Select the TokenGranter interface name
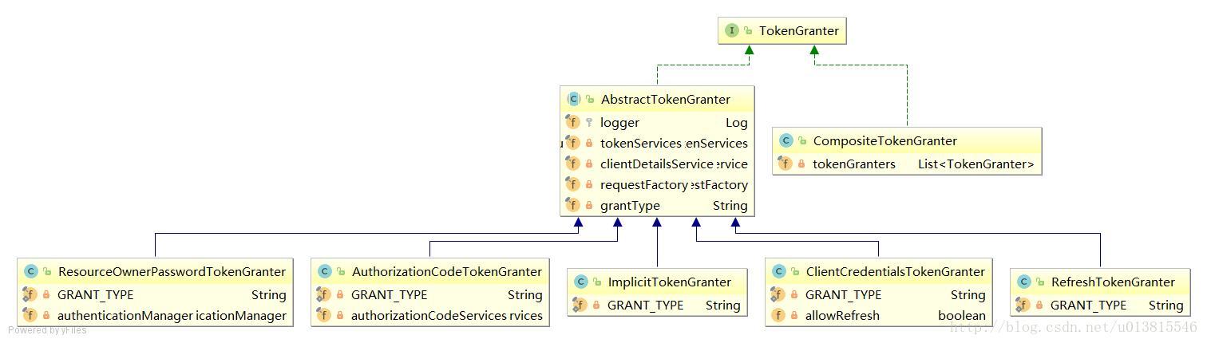Image resolution: width=1207 pixels, height=343 pixels. click(799, 31)
